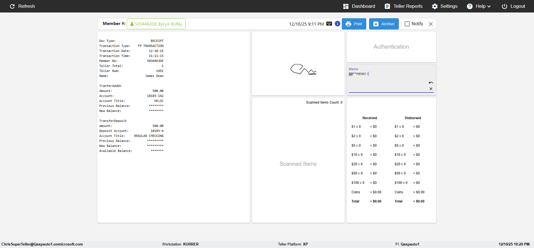
Task: Click the Authentication panel
Action: tap(391, 47)
